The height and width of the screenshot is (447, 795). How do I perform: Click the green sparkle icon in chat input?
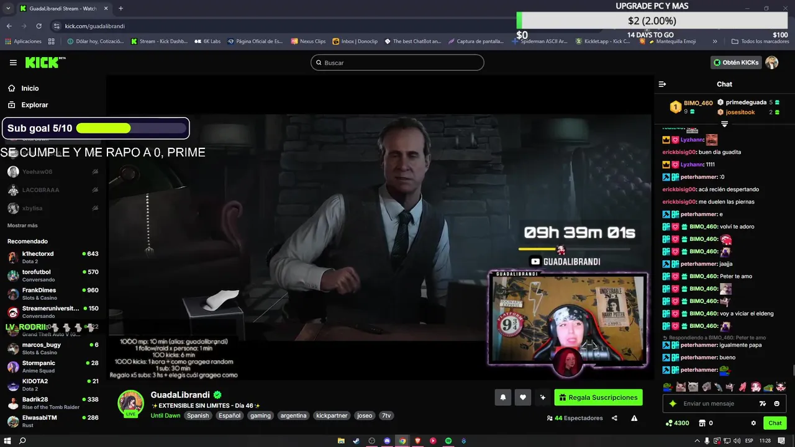[672, 404]
